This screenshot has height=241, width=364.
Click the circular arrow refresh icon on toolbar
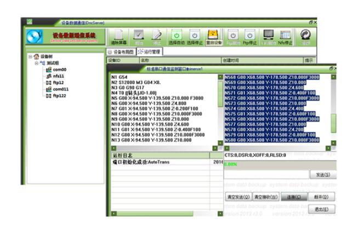(305, 35)
